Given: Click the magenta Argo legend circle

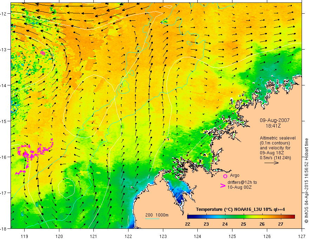Looking at the screenshot, I should point(225,176).
